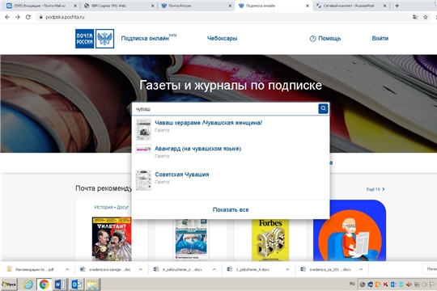Click the Чаваш хeрараме newspaper thumbnail
437x291 pixels.
[143, 129]
